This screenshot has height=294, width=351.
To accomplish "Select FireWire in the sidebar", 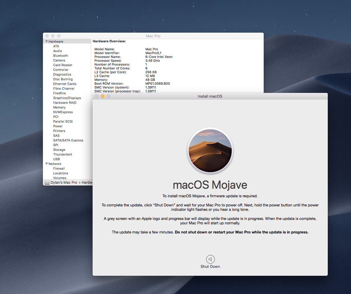I will pos(60,93).
